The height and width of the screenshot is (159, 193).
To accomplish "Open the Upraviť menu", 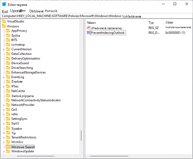I will [16, 11].
